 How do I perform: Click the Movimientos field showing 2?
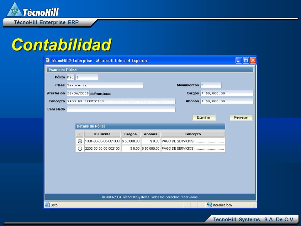coord(211,85)
